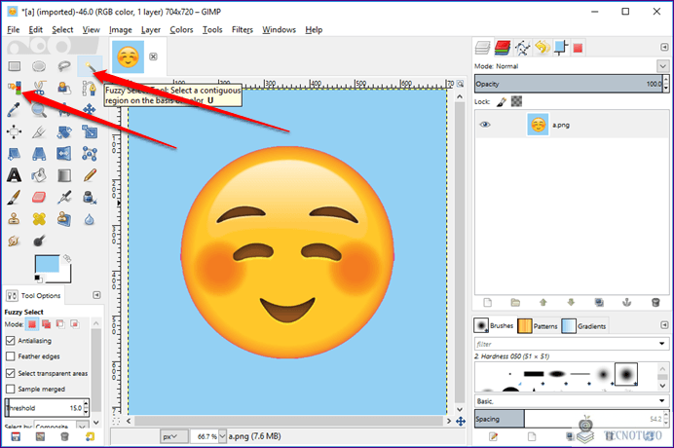
Task: Switch to the Channels tab
Action: click(502, 48)
